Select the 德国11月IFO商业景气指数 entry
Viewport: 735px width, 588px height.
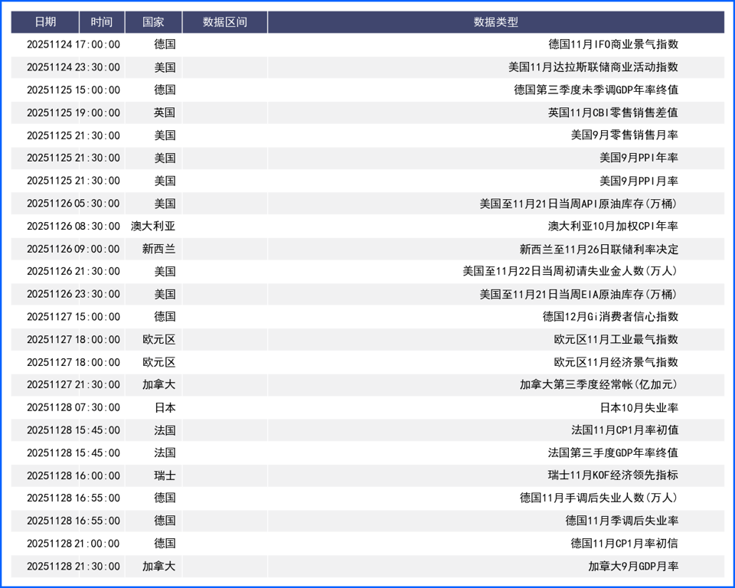[612, 44]
